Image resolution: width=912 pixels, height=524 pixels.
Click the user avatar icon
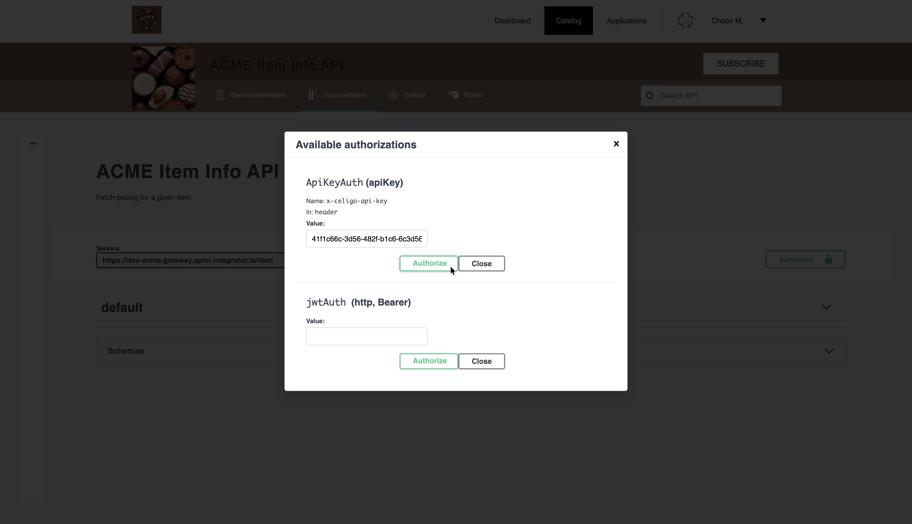pos(685,21)
